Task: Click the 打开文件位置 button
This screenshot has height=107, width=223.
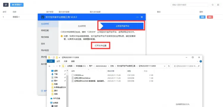Action: [x=100, y=46]
